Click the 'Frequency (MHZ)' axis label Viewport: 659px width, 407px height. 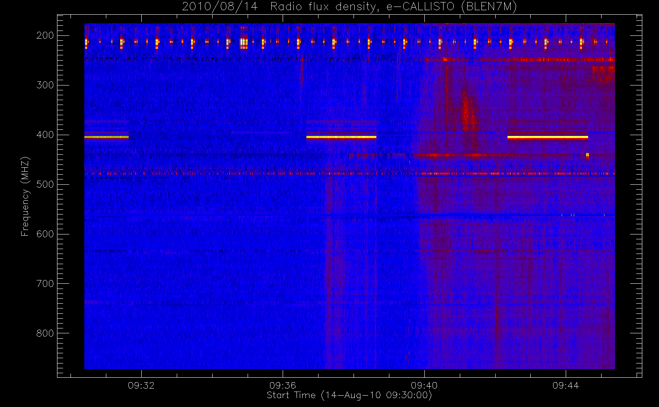tap(25, 196)
